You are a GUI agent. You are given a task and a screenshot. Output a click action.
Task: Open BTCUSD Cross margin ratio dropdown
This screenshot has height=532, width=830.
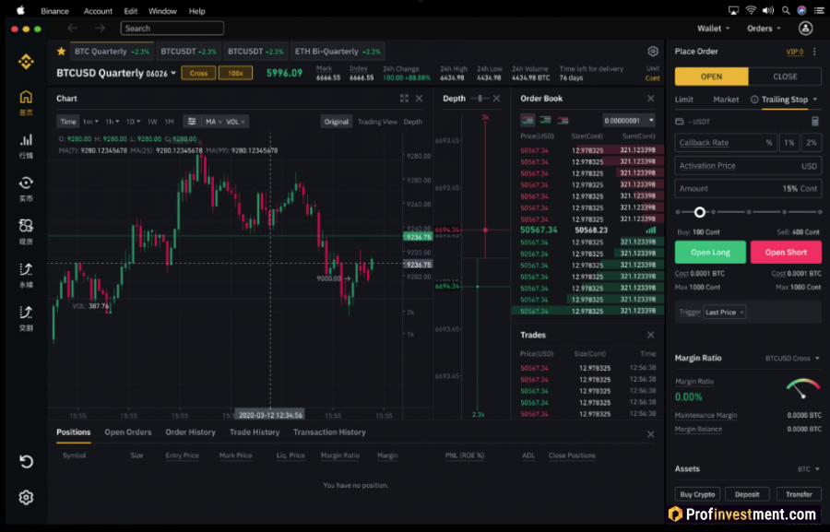pos(792,359)
